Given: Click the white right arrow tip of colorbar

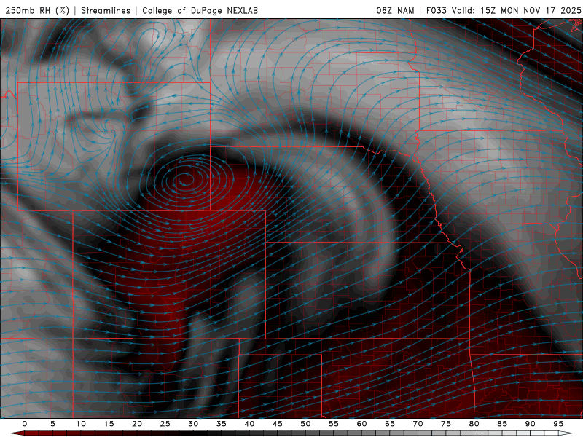Looking at the screenshot, I should [x=566, y=433].
